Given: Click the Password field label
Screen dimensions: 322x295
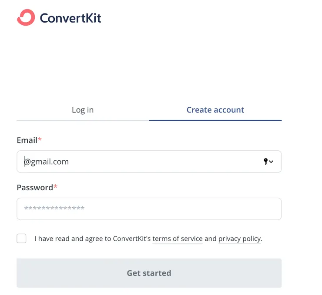Looking at the screenshot, I should click(35, 188).
